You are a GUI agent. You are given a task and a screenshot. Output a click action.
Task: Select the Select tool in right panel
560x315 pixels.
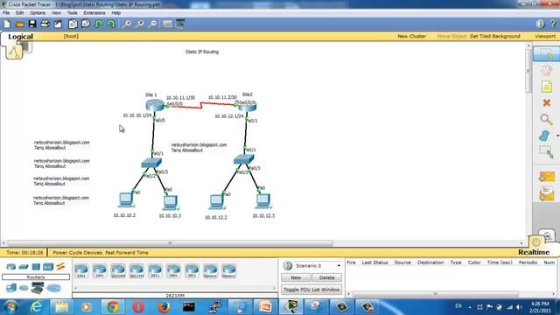546,53
